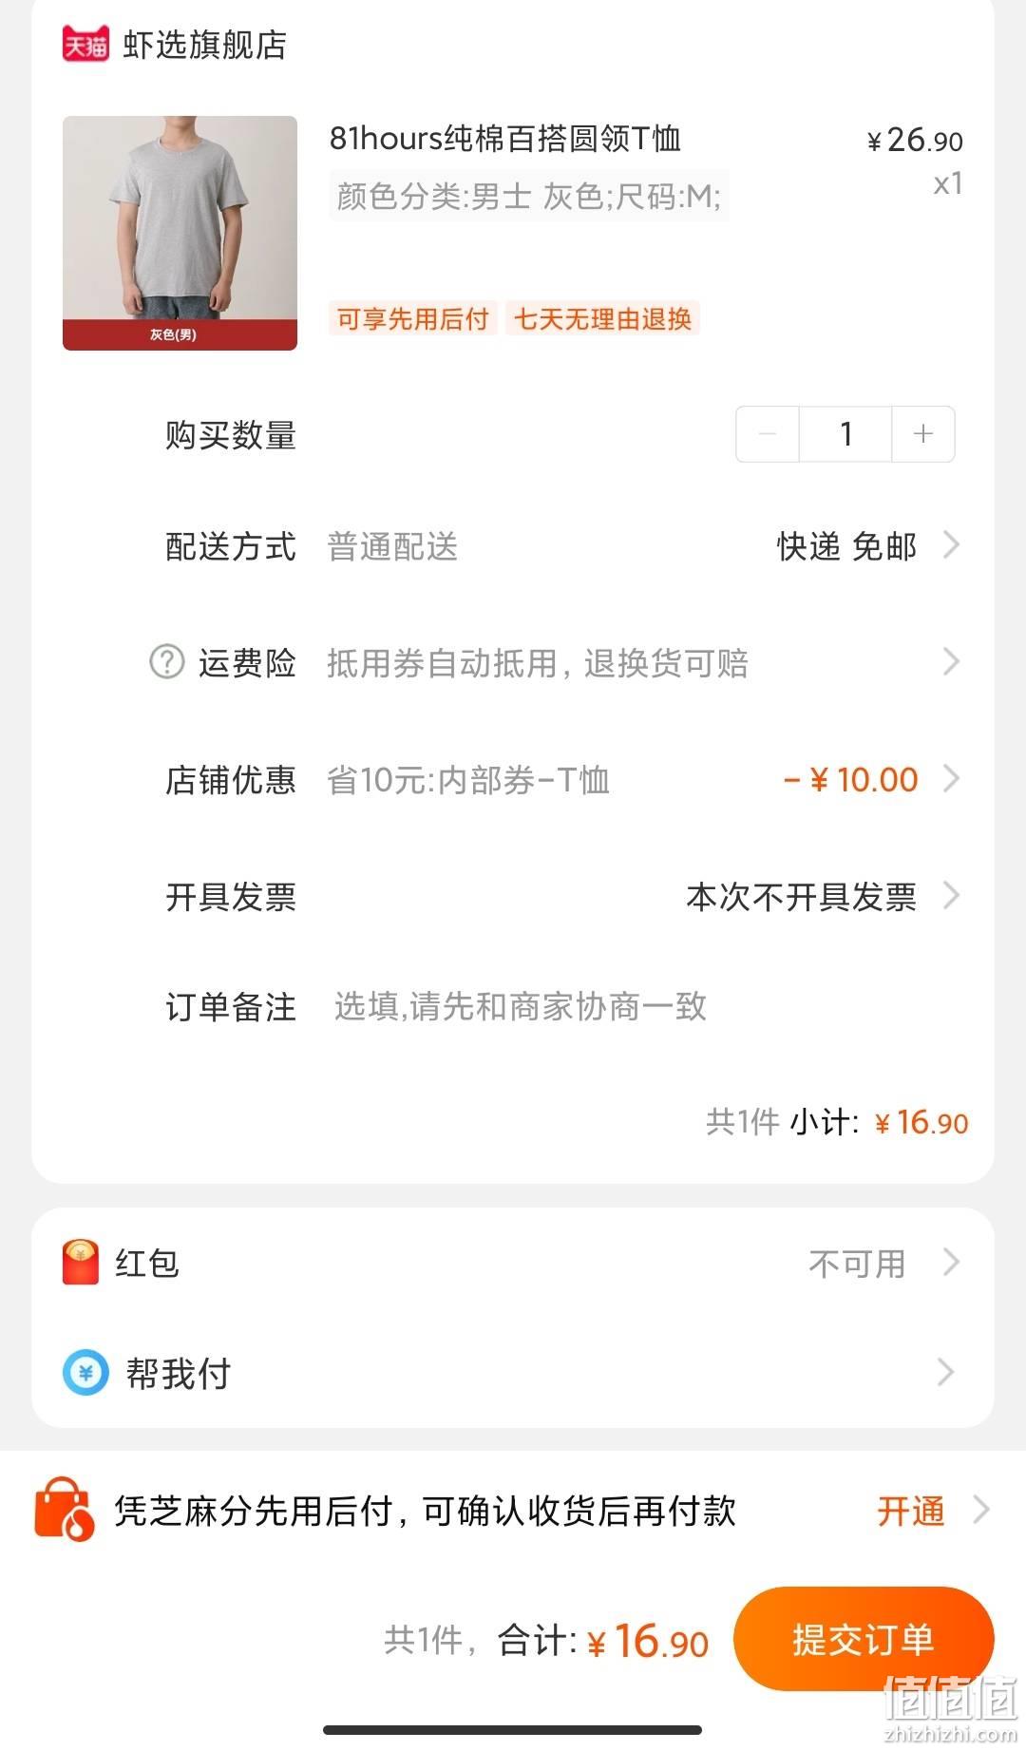The height and width of the screenshot is (1751, 1026).
Task: Tap the 七天无理由退换 tag
Action: point(602,318)
